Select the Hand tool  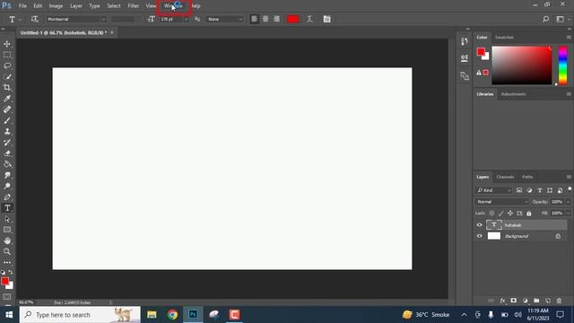coord(7,240)
